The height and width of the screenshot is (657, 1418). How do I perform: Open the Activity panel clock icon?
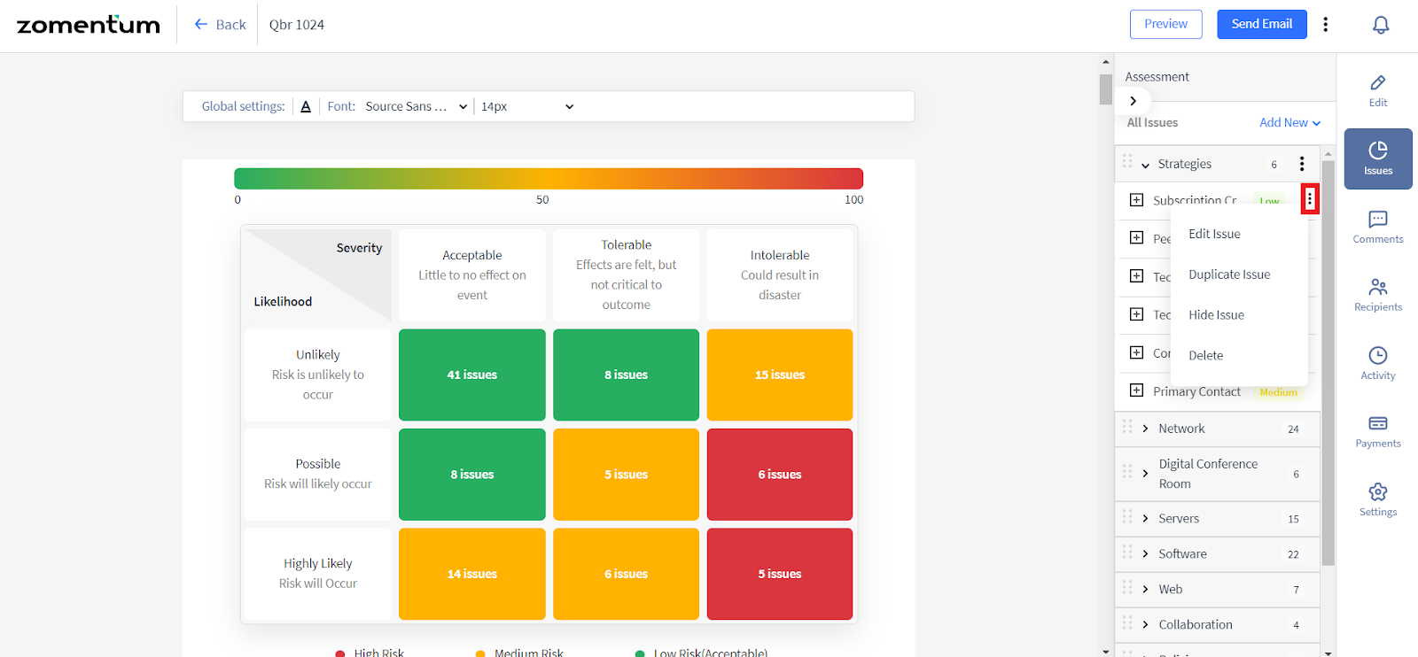[1378, 355]
